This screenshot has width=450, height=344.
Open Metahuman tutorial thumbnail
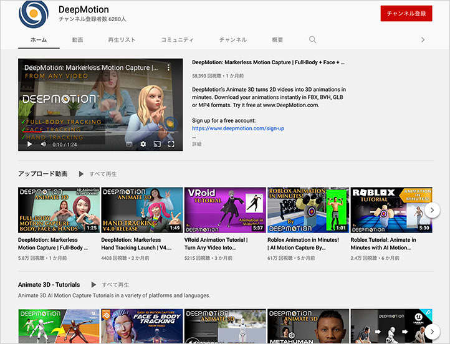pyautogui.click(x=309, y=326)
